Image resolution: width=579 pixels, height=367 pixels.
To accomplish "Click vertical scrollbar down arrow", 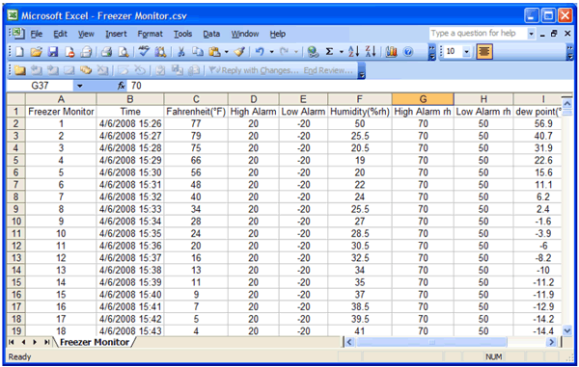I will pyautogui.click(x=567, y=331).
